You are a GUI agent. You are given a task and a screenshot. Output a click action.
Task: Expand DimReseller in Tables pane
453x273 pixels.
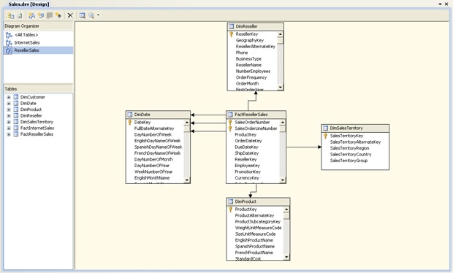tap(9, 116)
